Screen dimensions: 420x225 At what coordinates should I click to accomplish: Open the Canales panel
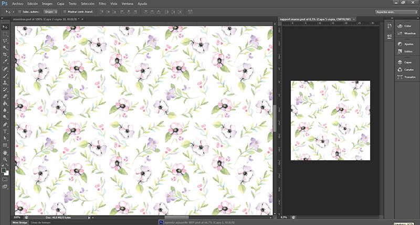coord(406,70)
